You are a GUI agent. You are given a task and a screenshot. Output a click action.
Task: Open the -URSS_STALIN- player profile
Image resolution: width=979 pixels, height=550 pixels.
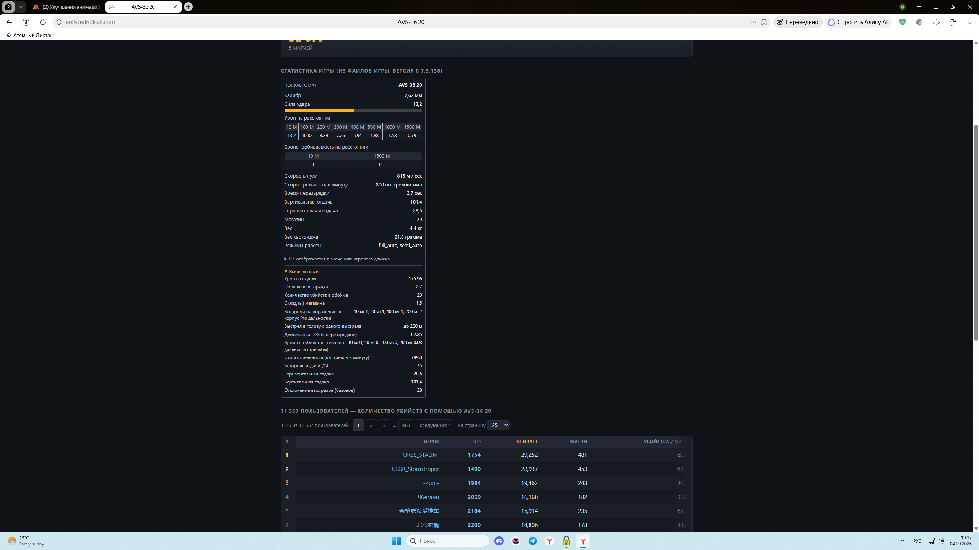[420, 455]
